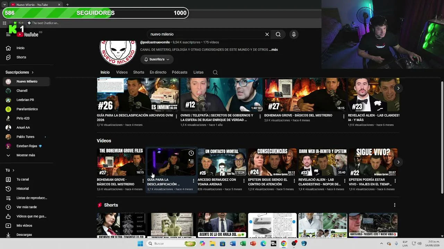
Task: Click the page vertical scrollbar
Action: pyautogui.click(x=442, y=138)
